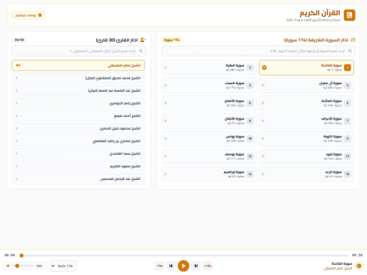Click the chevron on الشيخ عبد الباسط عبد الصمد
The image size is (367, 275).
[x=17, y=91]
